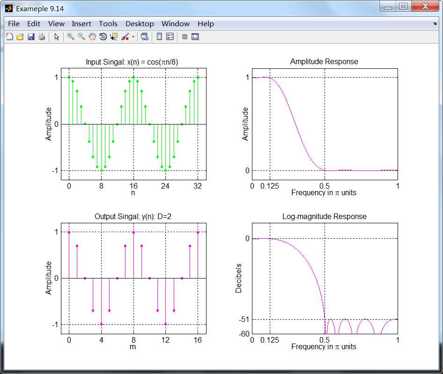This screenshot has height=374, width=443.
Task: Click the '32' tick label on the input plot
Action: pos(198,186)
